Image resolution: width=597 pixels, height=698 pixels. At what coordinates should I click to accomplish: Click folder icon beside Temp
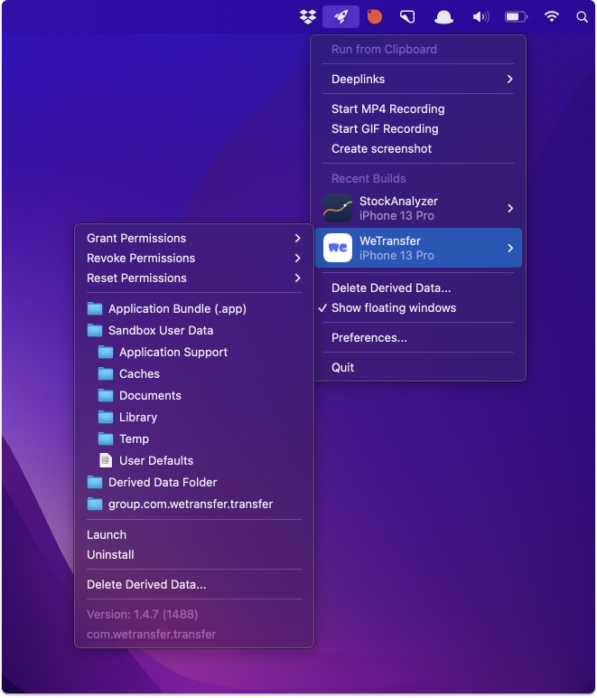[106, 439]
